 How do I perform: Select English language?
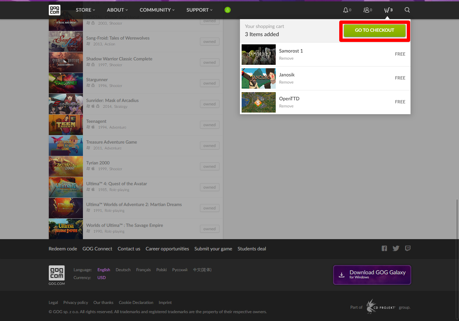[104, 270]
